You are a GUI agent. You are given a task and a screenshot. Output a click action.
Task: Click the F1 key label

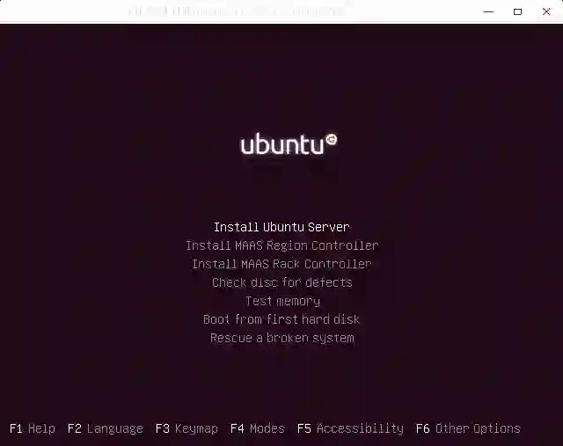16,428
